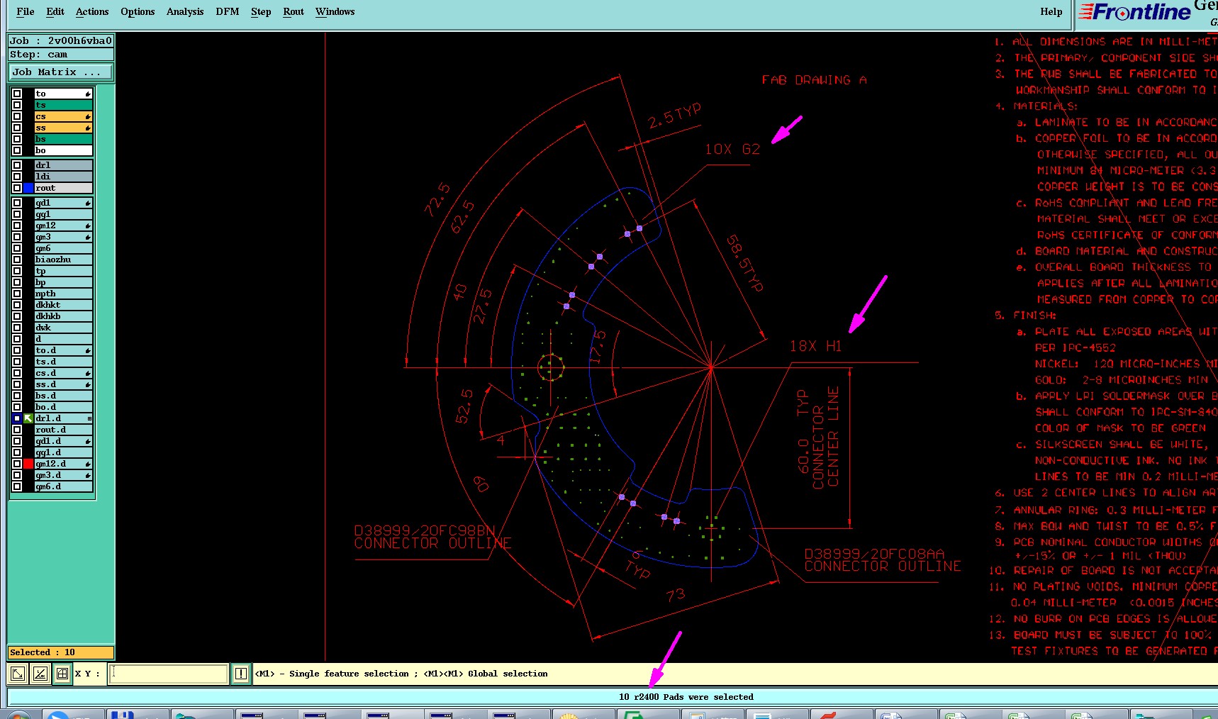This screenshot has width=1218, height=719.
Task: Select the 'ldi' layer name
Action: [63, 177]
